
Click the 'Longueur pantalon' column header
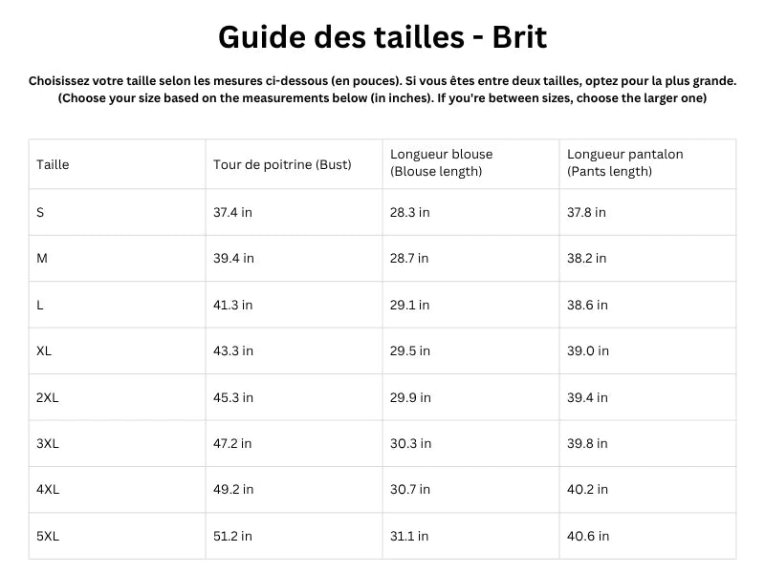(624, 162)
